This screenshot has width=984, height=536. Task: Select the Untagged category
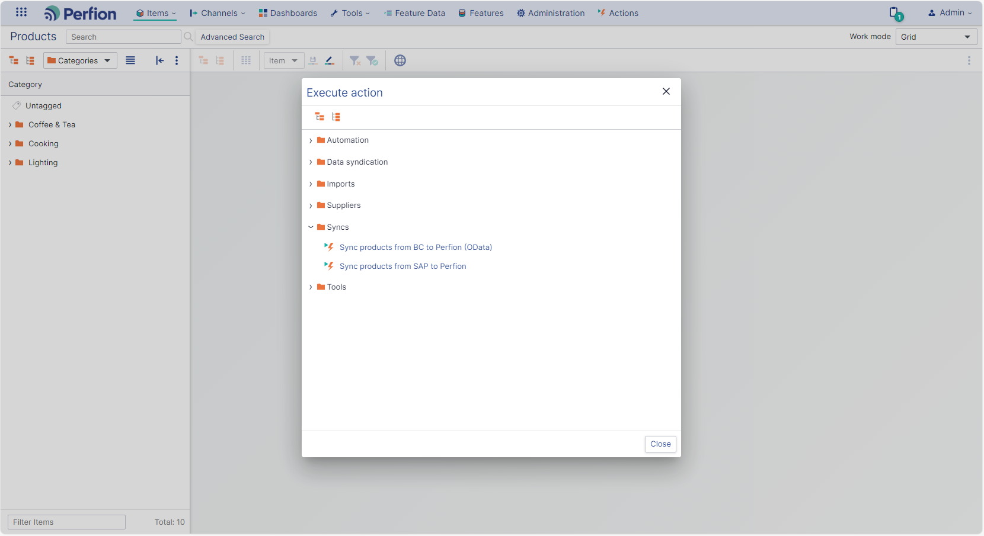pos(43,105)
